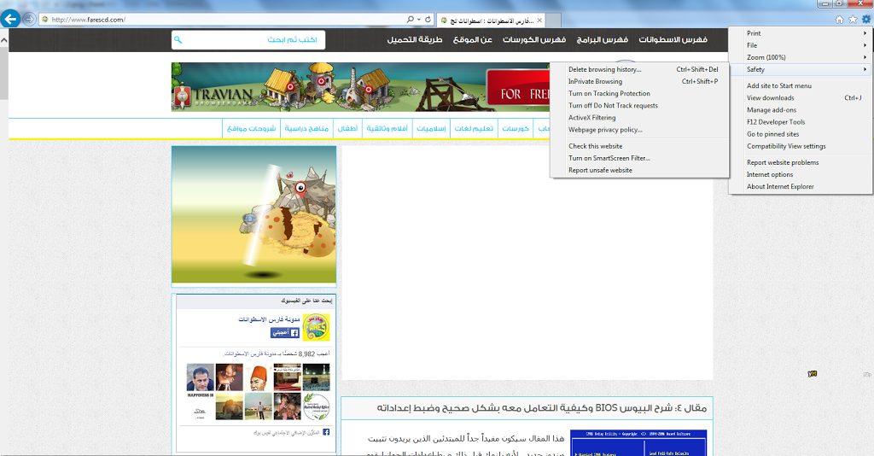Expand the Print submenu arrow

[x=865, y=33]
